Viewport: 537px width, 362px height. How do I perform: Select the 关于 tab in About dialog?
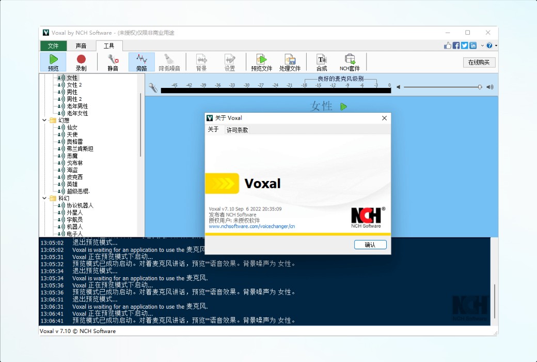coord(213,129)
